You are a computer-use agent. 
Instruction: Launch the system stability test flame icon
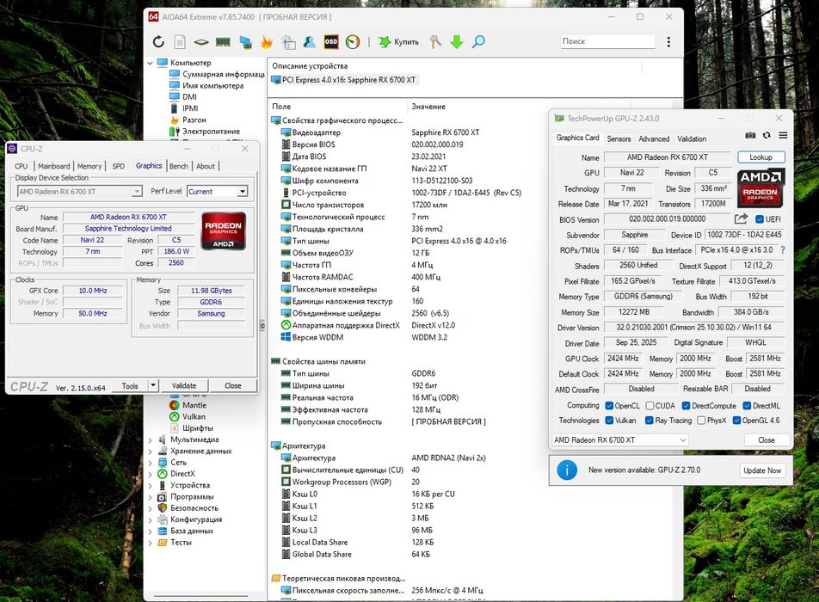coord(267,42)
